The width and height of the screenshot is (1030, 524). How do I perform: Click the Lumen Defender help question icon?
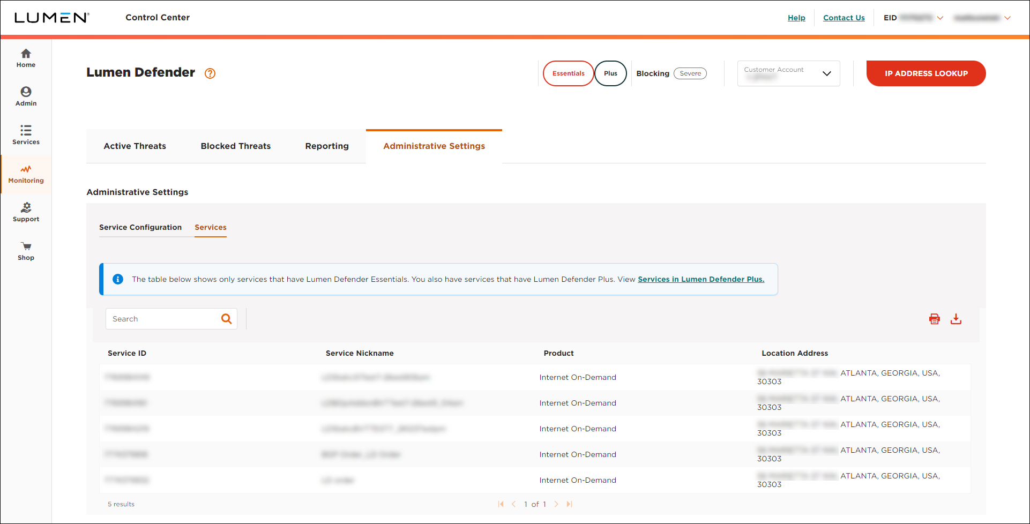click(x=210, y=73)
